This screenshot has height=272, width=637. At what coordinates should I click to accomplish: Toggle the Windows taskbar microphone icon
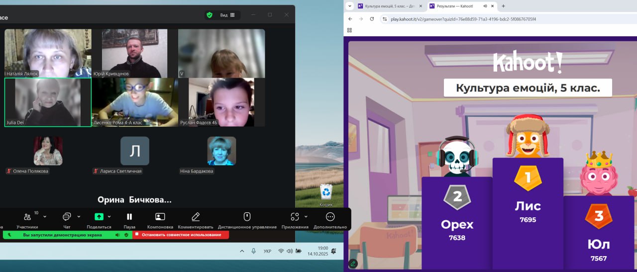(x=253, y=251)
